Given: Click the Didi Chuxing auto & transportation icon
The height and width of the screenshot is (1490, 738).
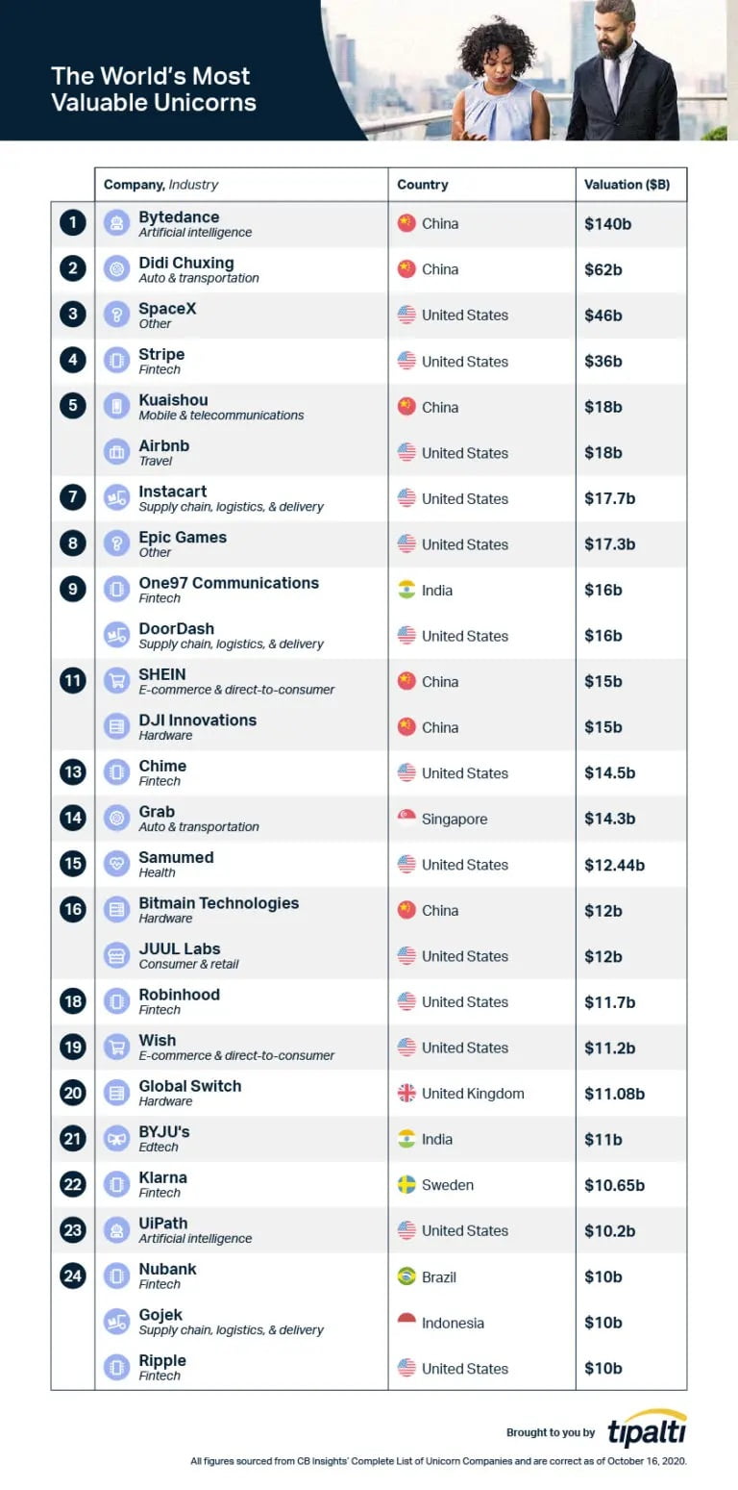Looking at the screenshot, I should point(116,269).
